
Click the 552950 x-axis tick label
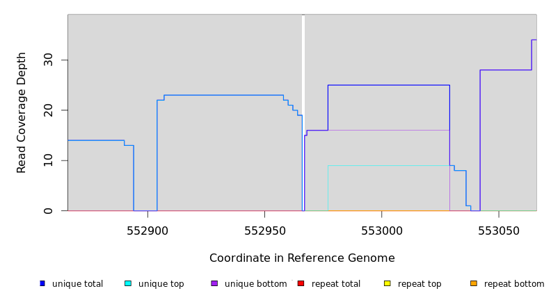coord(264,231)
